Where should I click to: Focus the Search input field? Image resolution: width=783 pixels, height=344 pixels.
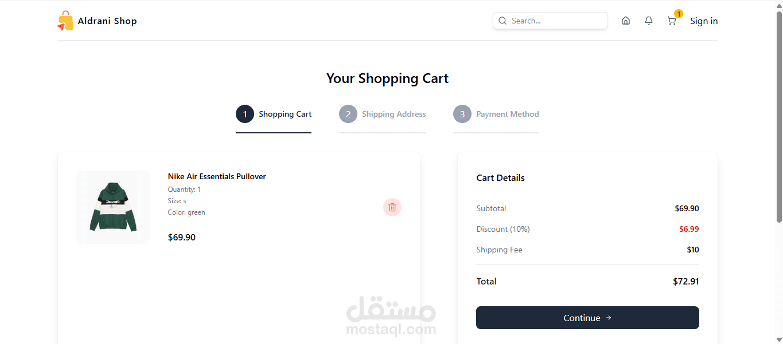(550, 21)
